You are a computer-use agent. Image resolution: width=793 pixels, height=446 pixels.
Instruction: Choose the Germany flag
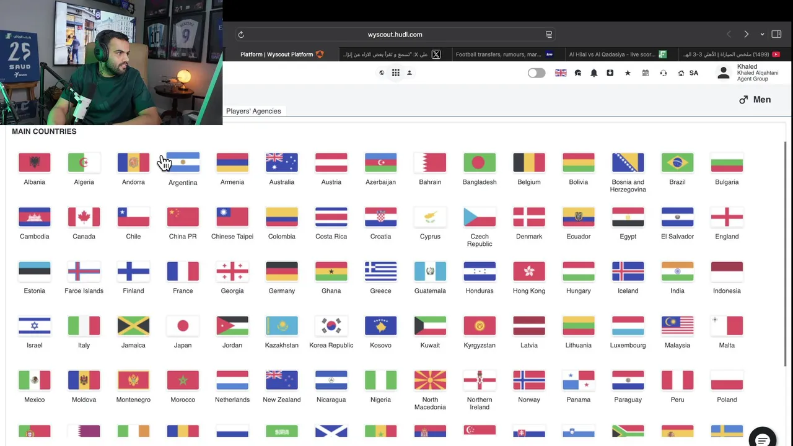(x=282, y=271)
